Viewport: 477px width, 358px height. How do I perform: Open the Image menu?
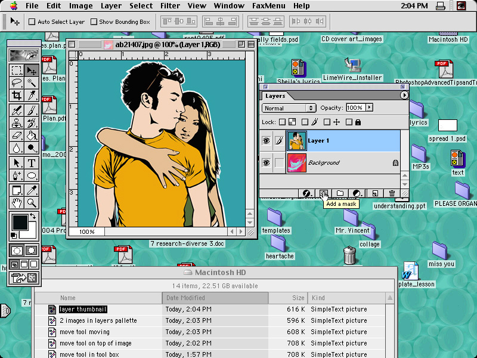(x=80, y=6)
